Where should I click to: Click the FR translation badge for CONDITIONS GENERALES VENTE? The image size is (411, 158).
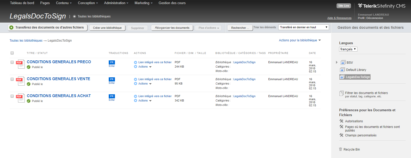tap(112, 79)
